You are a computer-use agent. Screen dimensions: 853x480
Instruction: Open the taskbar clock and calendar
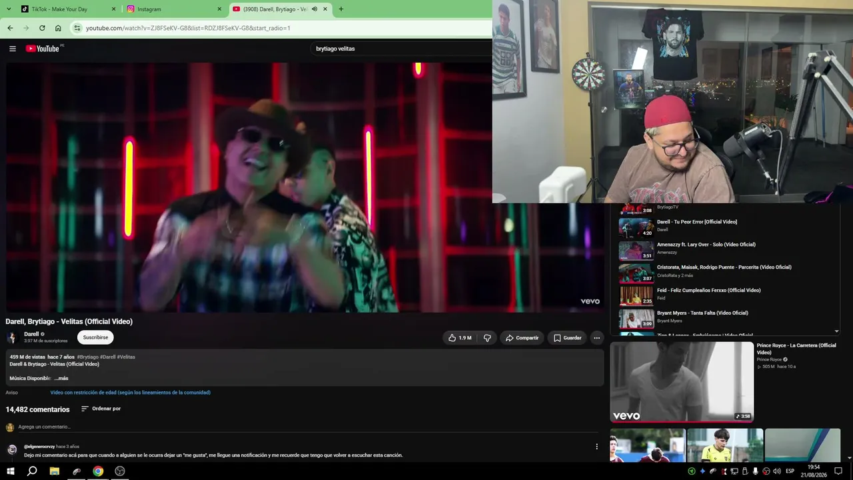[x=814, y=471]
